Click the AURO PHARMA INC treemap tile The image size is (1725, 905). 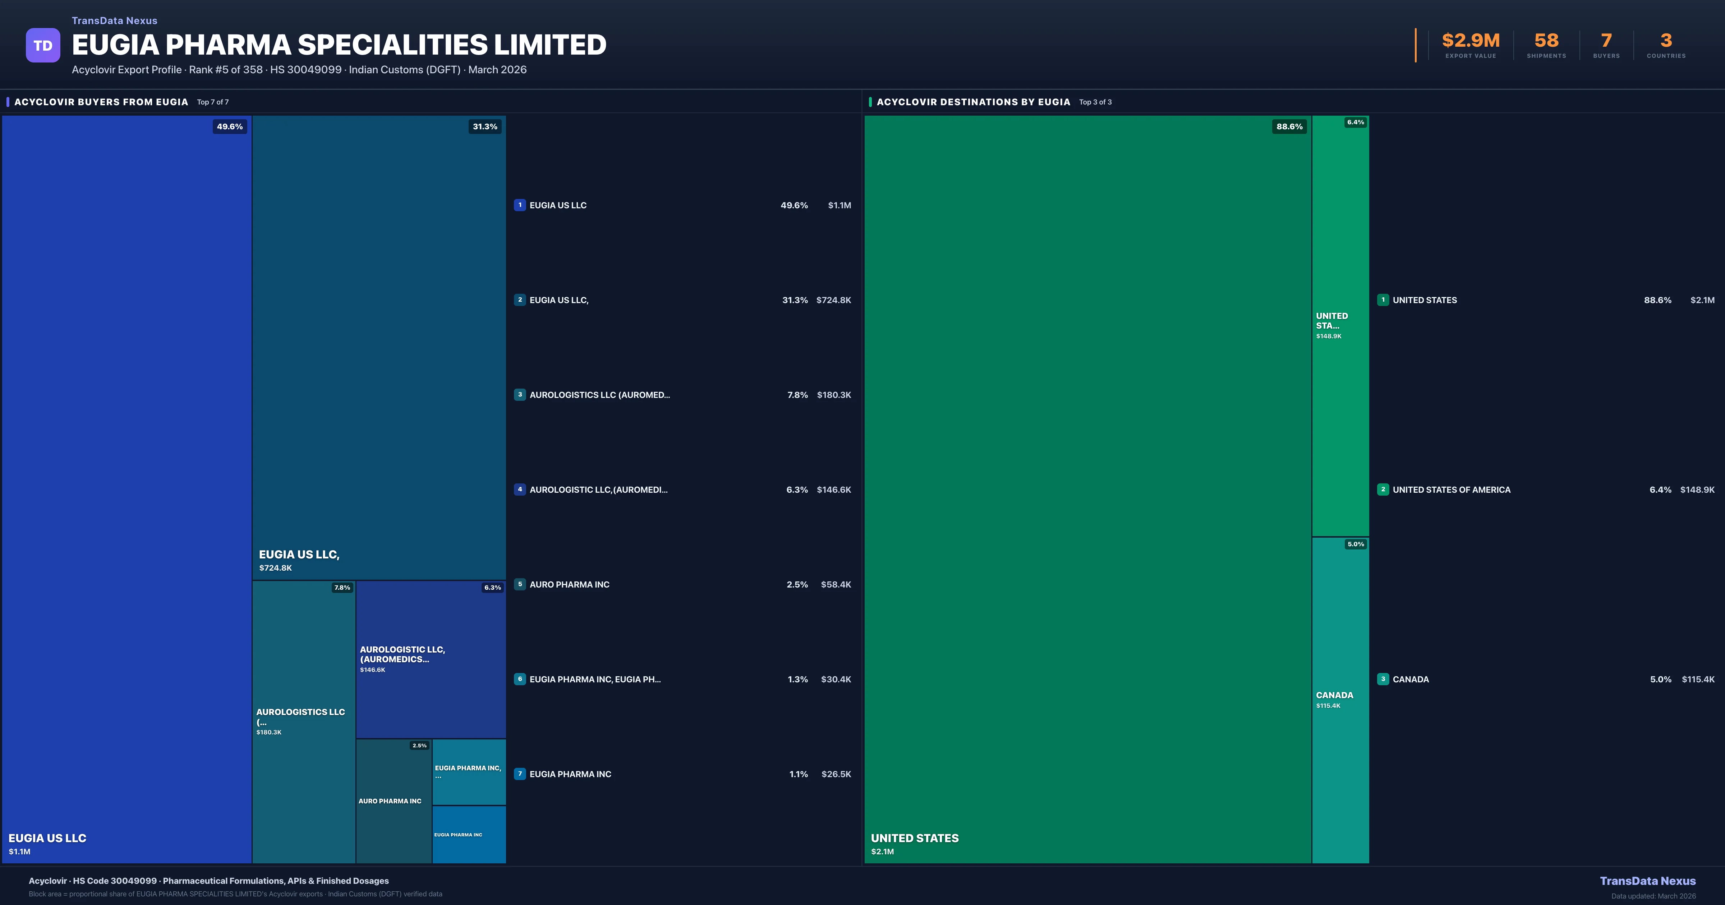tap(393, 800)
